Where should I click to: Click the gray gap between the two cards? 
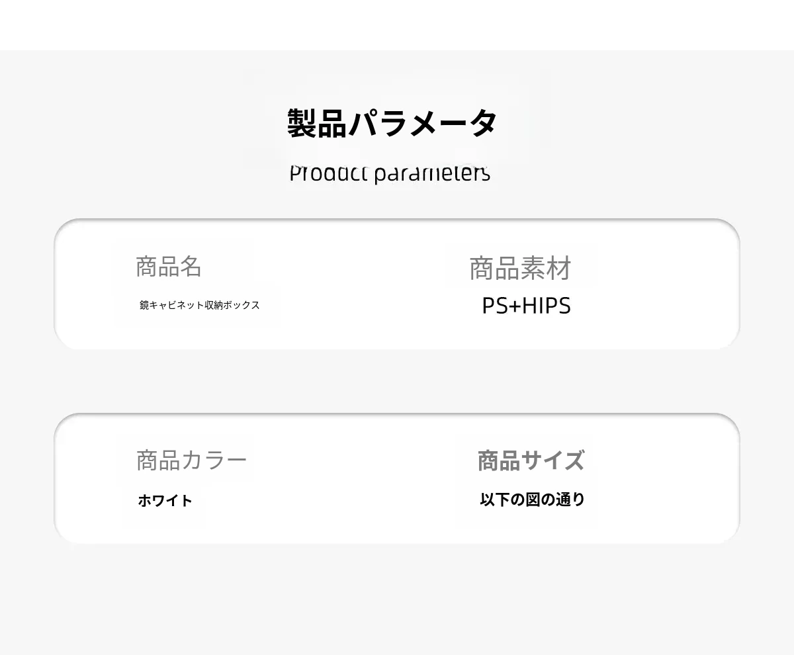coord(397,381)
